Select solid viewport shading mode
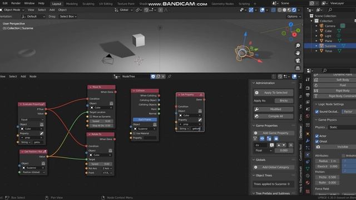The height and width of the screenshot is (200, 356). click(284, 10)
